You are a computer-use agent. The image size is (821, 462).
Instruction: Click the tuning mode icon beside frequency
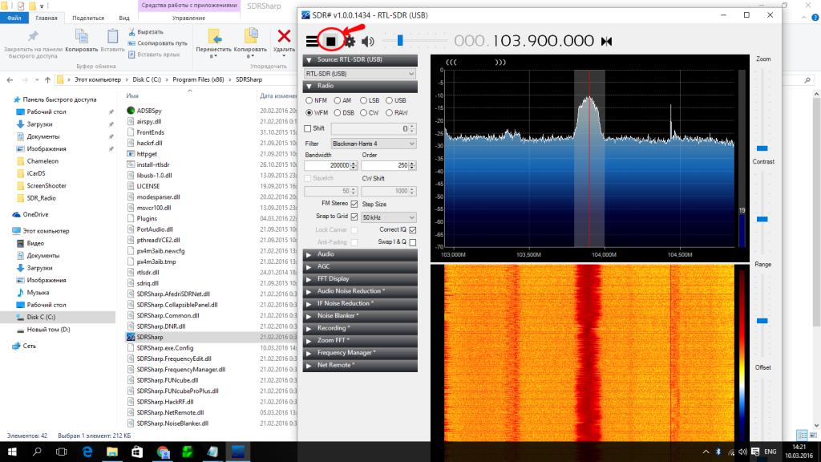coord(606,41)
